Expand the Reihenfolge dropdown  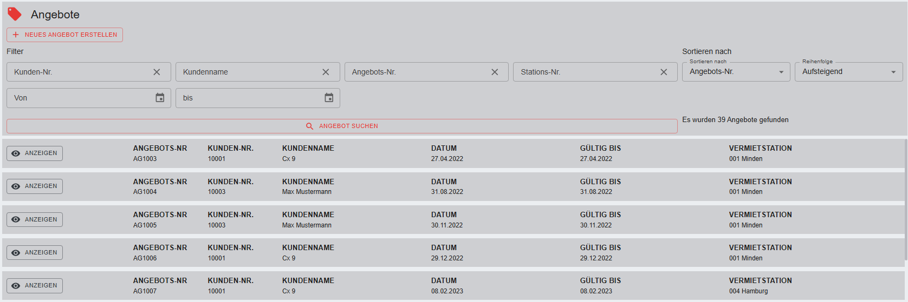(x=848, y=72)
